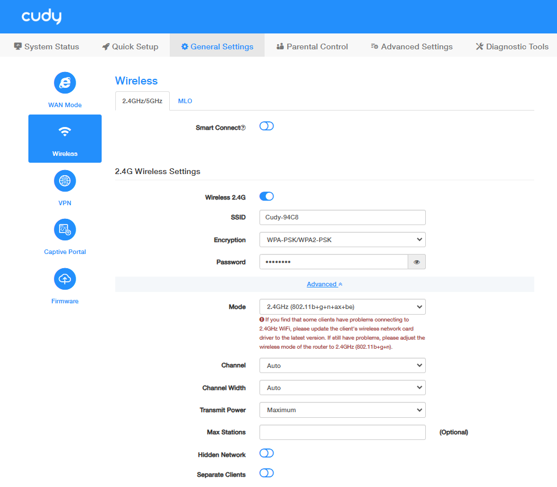Screen dimensions: 557x487
Task: Open the Firmware cloud upload icon
Action: pos(65,279)
